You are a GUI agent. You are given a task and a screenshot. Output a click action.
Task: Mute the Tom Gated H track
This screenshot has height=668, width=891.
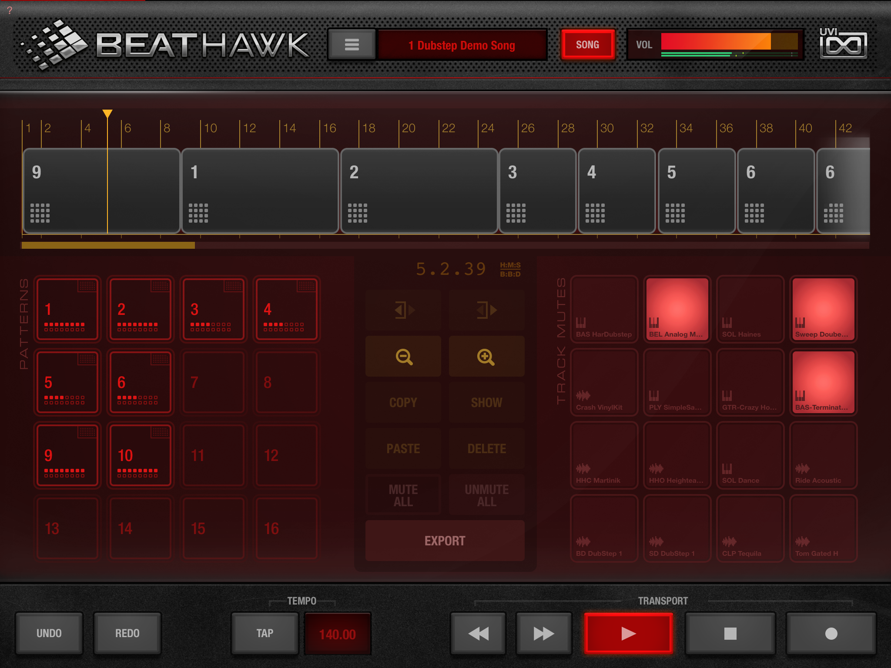pyautogui.click(x=823, y=528)
